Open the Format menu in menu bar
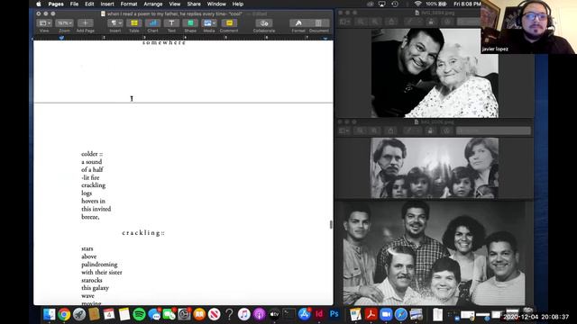The height and width of the screenshot is (324, 577). click(x=129, y=4)
